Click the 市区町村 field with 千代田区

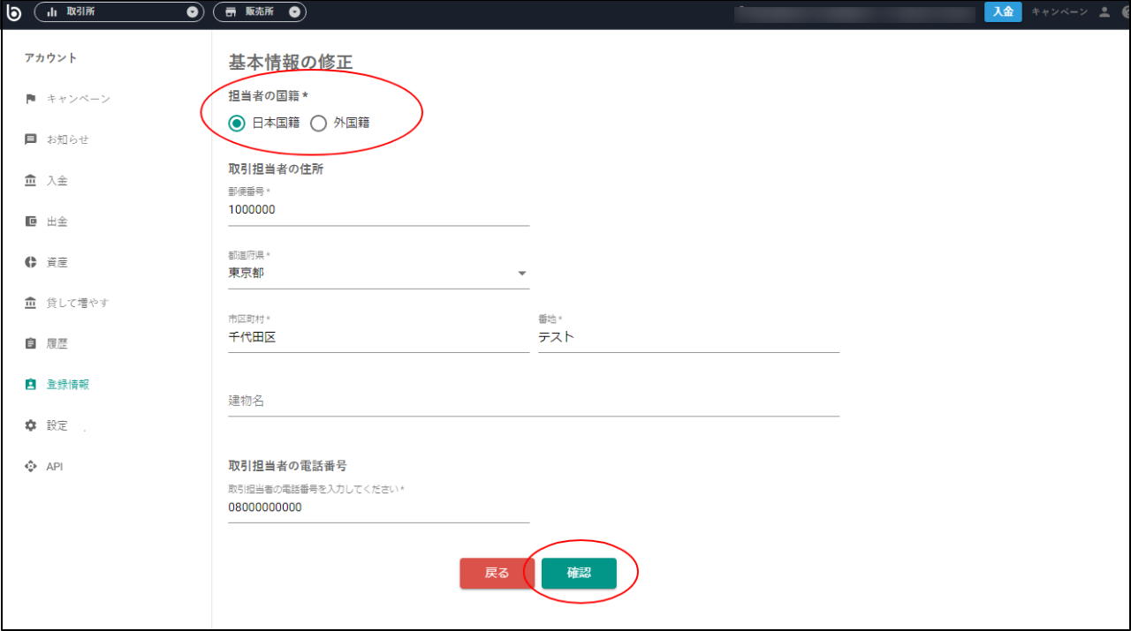379,337
